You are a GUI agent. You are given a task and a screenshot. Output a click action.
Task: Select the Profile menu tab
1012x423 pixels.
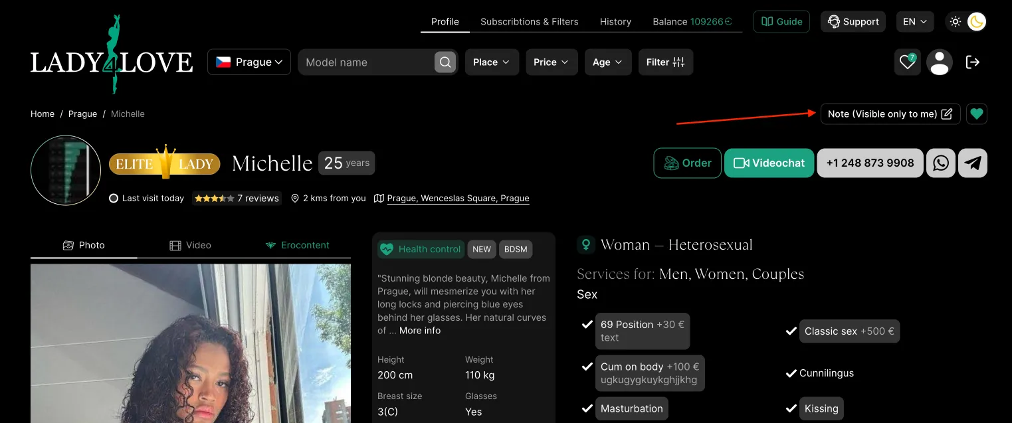click(x=445, y=22)
